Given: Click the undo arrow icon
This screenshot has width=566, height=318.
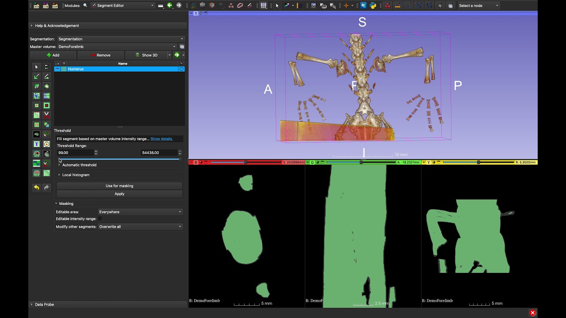Looking at the screenshot, I should [37, 188].
